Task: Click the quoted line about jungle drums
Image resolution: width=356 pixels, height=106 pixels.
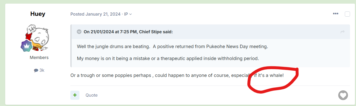Action: (x=172, y=47)
